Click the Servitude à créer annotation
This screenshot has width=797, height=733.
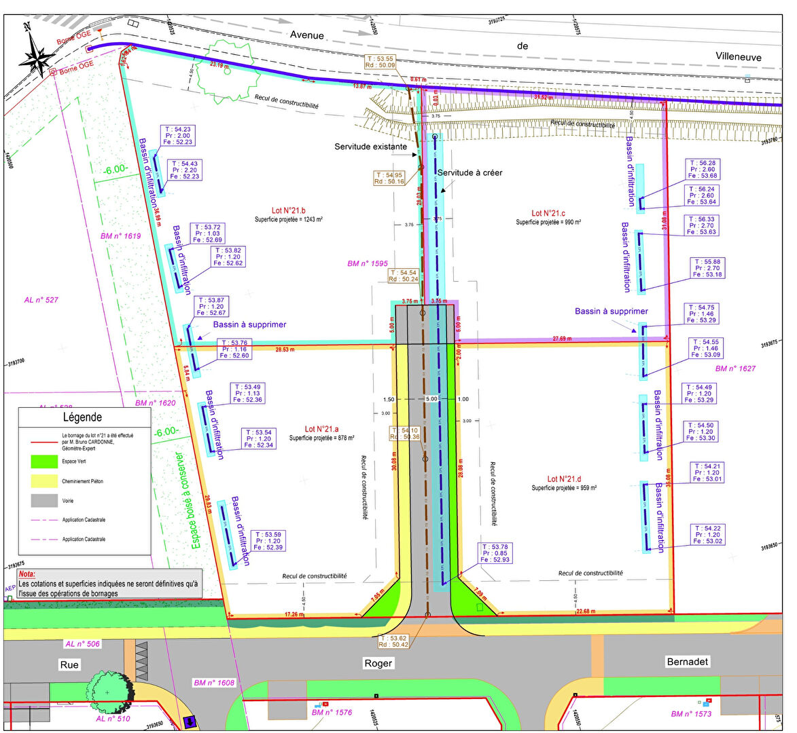tap(472, 173)
